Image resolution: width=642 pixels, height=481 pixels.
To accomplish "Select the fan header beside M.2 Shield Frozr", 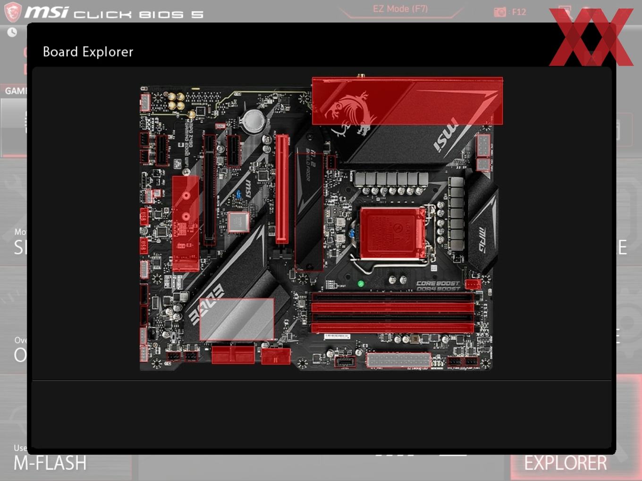I will click(331, 162).
